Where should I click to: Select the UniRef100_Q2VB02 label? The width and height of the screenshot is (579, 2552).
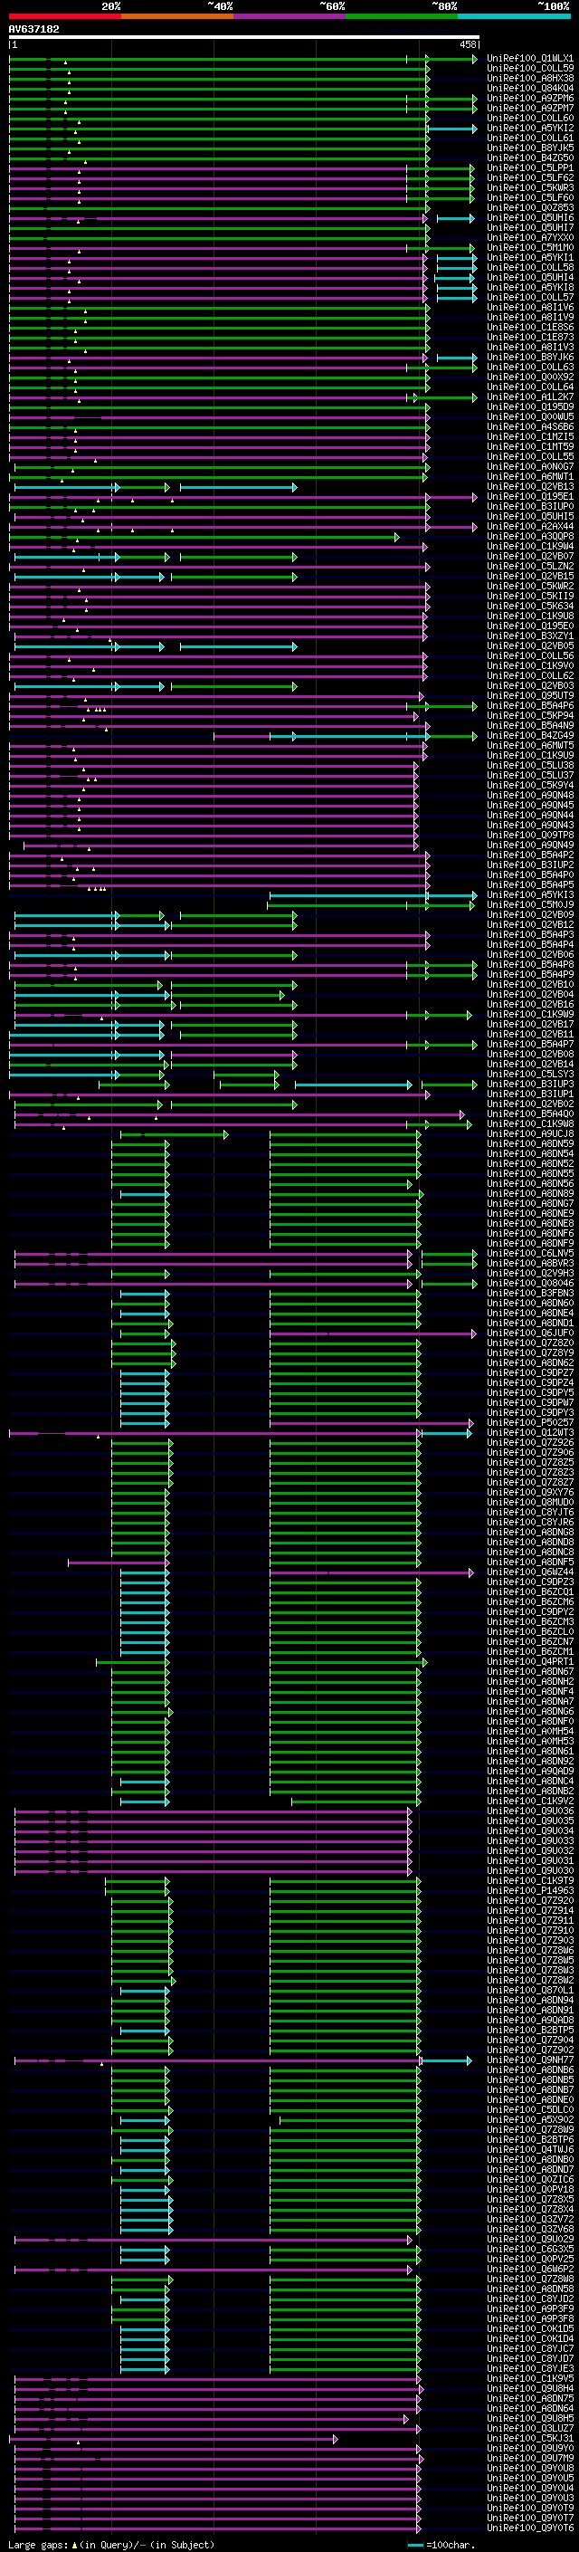(530, 1104)
